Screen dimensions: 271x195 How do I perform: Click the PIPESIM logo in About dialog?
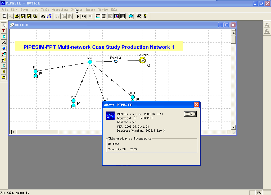[x=110, y=116]
